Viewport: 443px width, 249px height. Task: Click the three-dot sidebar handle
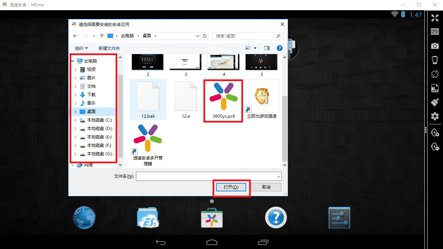pyautogui.click(x=426, y=130)
